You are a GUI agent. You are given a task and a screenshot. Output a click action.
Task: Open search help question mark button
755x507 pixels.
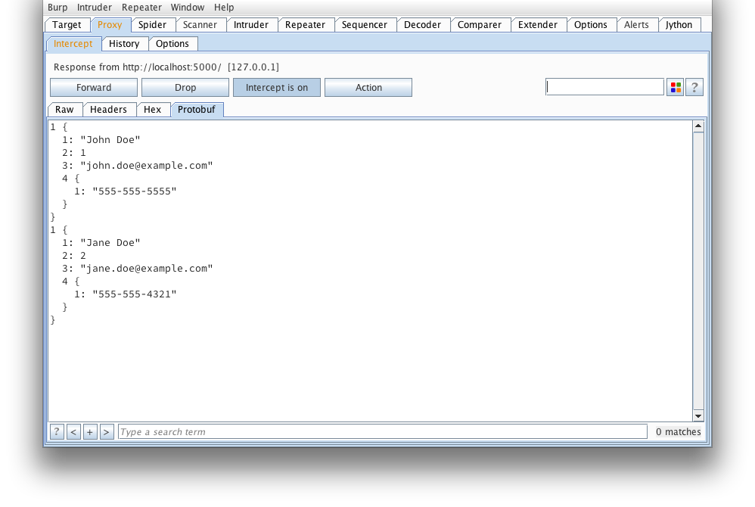coord(57,432)
